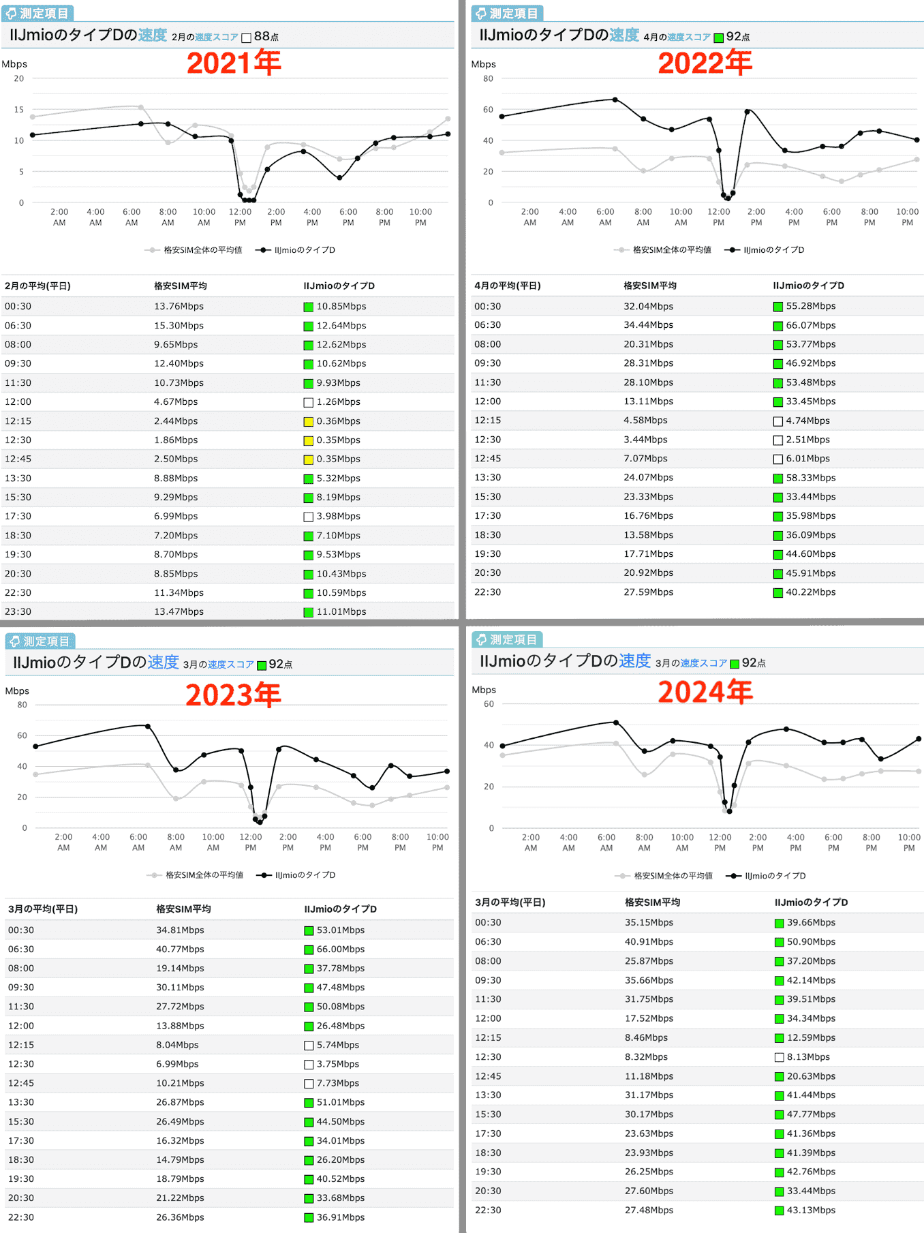Toggle IIJmioのタイプD legend in 2023 chart
This screenshot has height=1233, width=924.
click(x=296, y=875)
